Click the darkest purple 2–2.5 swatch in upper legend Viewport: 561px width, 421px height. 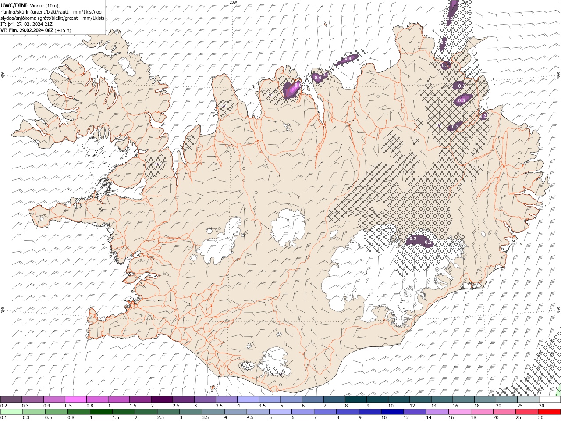pyautogui.click(x=162, y=400)
